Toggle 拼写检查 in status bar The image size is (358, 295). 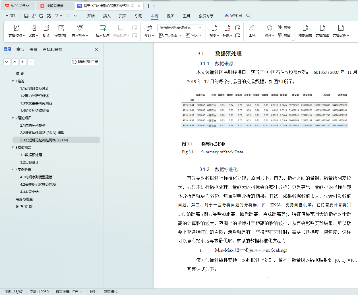[x=69, y=292]
